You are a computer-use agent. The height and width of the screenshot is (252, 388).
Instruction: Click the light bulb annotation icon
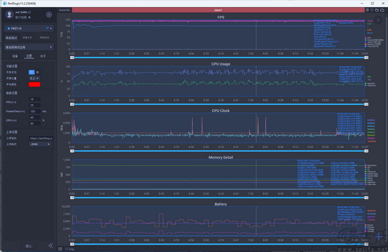(371, 10)
